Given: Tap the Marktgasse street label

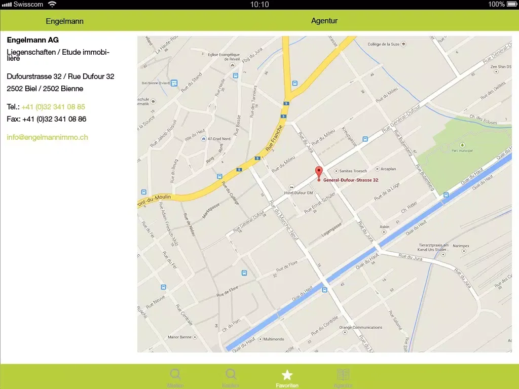Looking at the screenshot, I should (211, 211).
